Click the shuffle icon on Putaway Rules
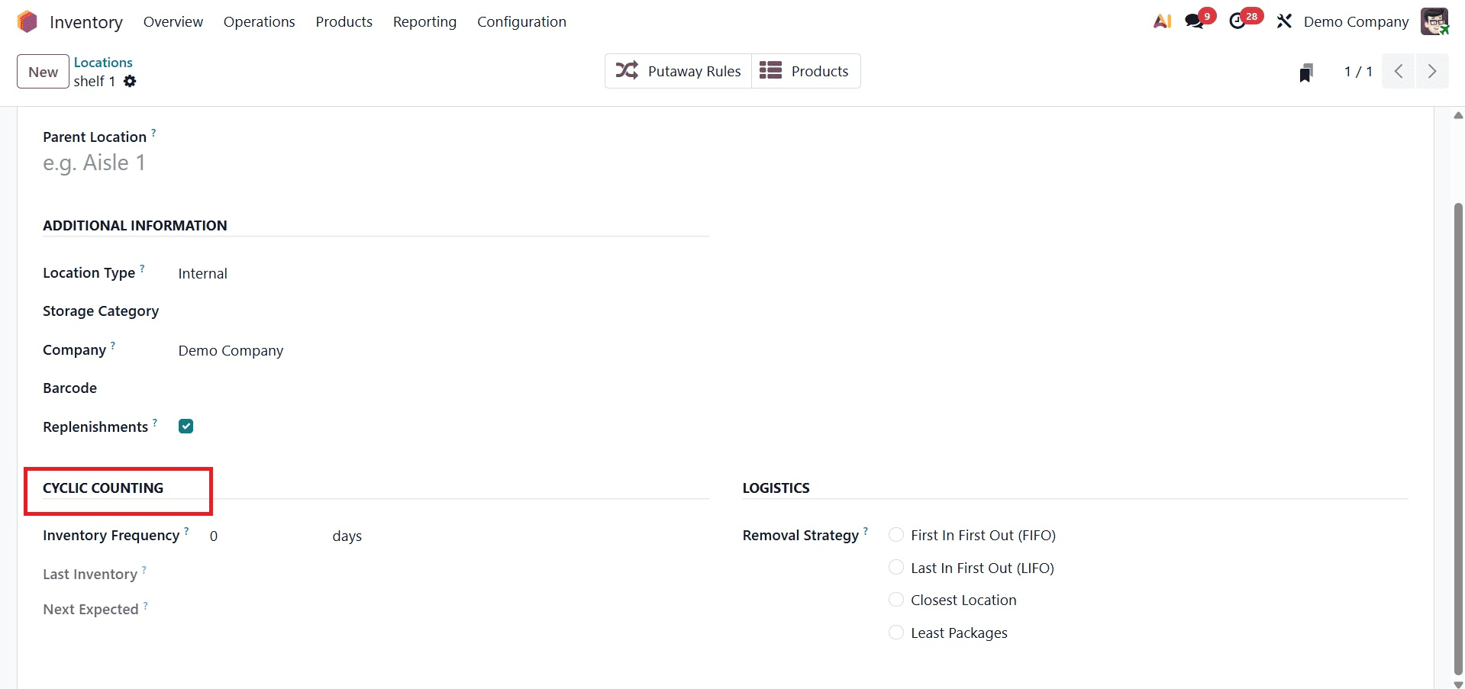The height and width of the screenshot is (689, 1465). click(627, 70)
